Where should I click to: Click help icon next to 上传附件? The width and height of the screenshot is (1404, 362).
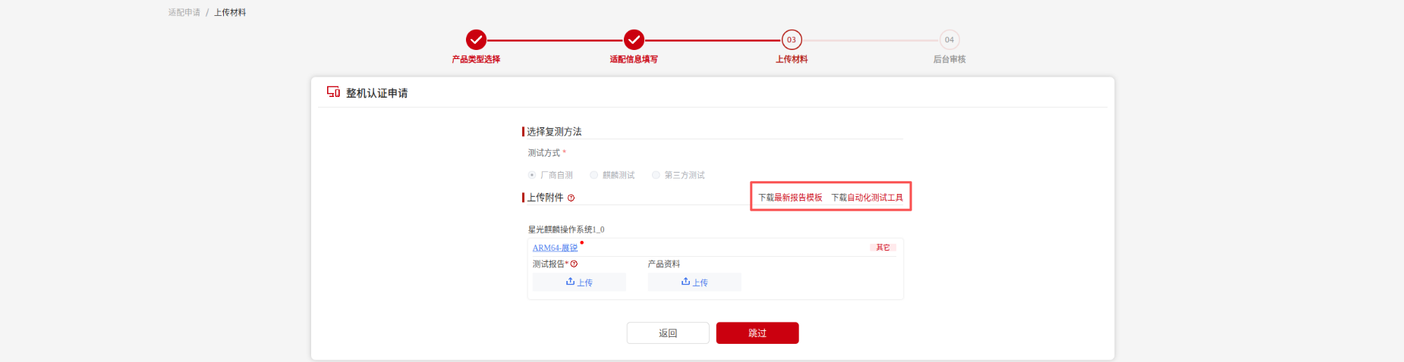click(x=571, y=198)
